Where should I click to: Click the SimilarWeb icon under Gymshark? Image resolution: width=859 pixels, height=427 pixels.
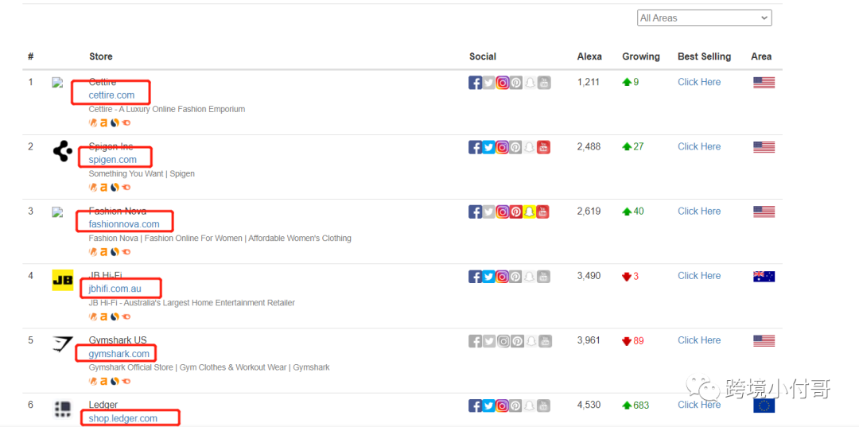click(x=115, y=381)
